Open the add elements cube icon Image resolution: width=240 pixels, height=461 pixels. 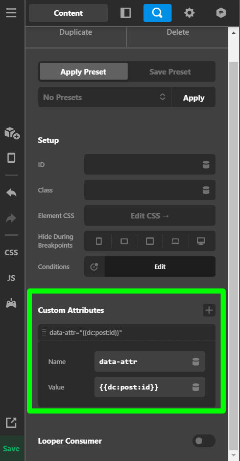click(12, 133)
